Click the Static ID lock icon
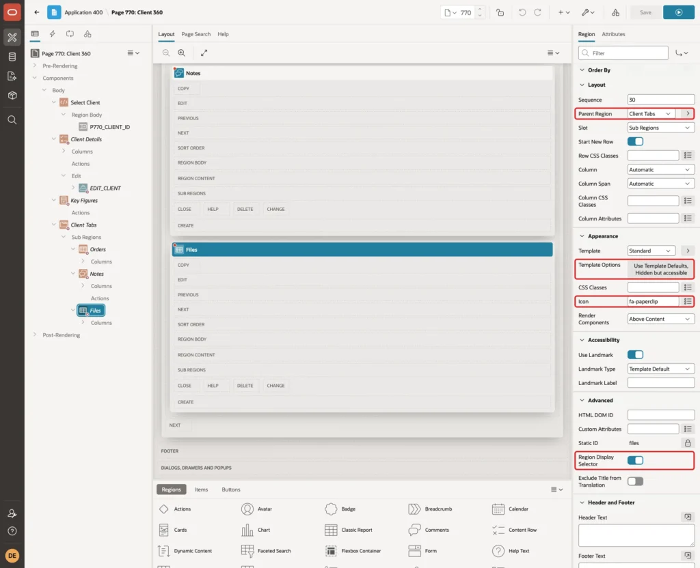This screenshot has height=568, width=700. click(x=688, y=443)
